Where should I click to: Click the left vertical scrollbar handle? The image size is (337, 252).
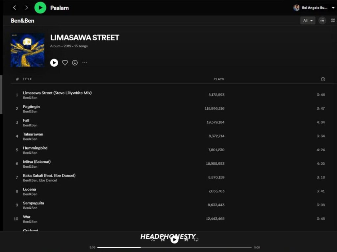(x=1, y=94)
